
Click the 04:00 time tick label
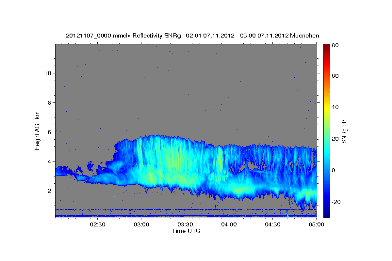point(229,224)
